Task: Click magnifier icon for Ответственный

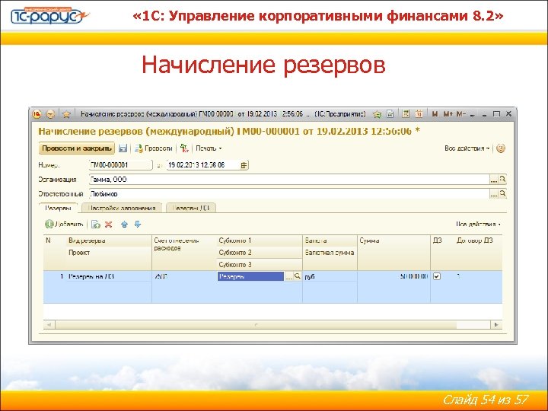Action: point(502,193)
